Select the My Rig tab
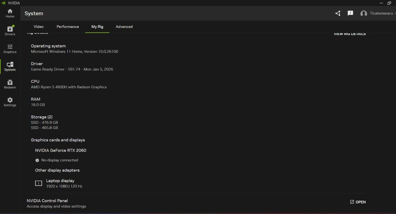Viewport: 396px width, 214px height. [97, 27]
